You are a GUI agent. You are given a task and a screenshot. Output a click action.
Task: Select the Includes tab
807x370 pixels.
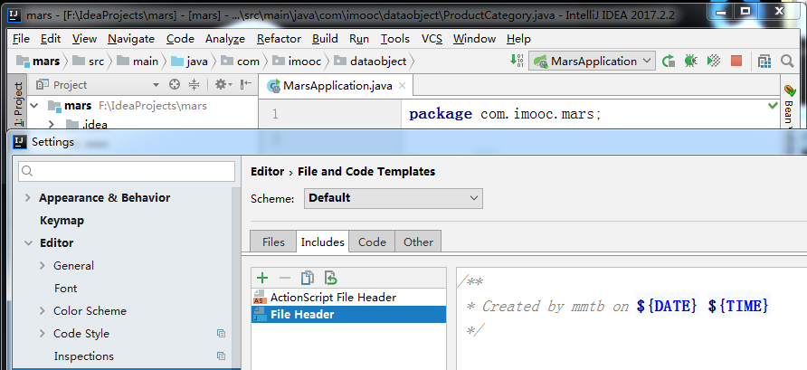[x=323, y=242]
